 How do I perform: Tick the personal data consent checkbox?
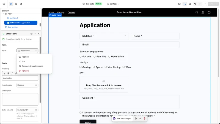coord(80,112)
